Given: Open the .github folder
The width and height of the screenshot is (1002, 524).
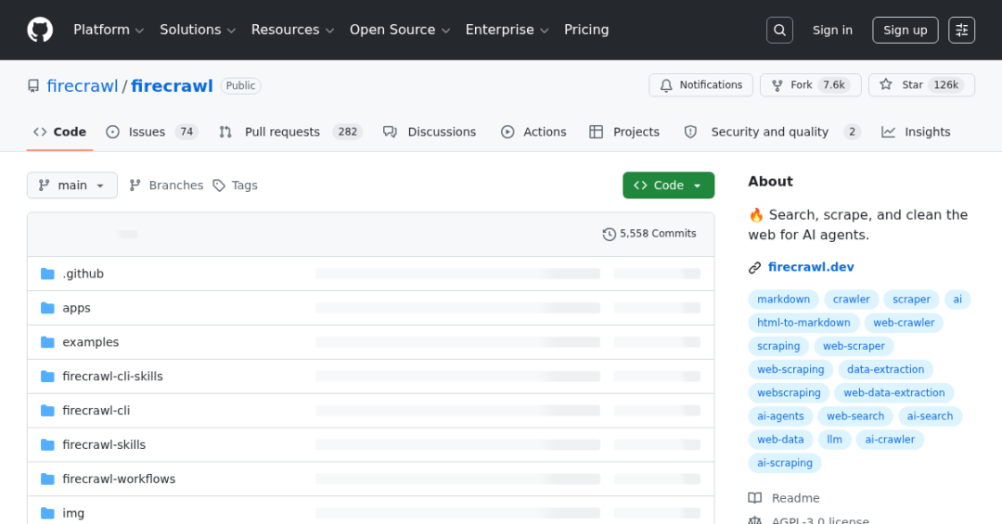Looking at the screenshot, I should [x=83, y=274].
